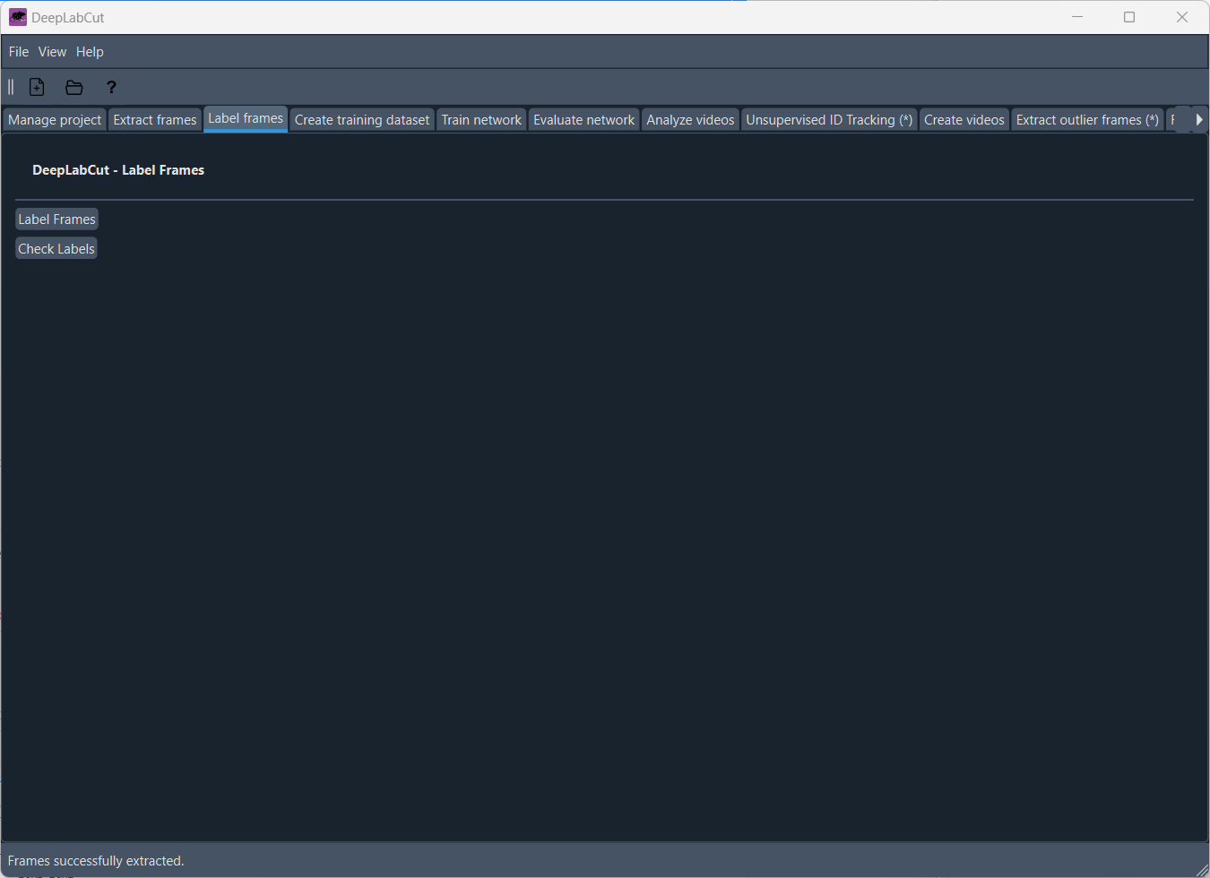Go to the Create training dataset tab
This screenshot has width=1210, height=878.
tap(362, 120)
